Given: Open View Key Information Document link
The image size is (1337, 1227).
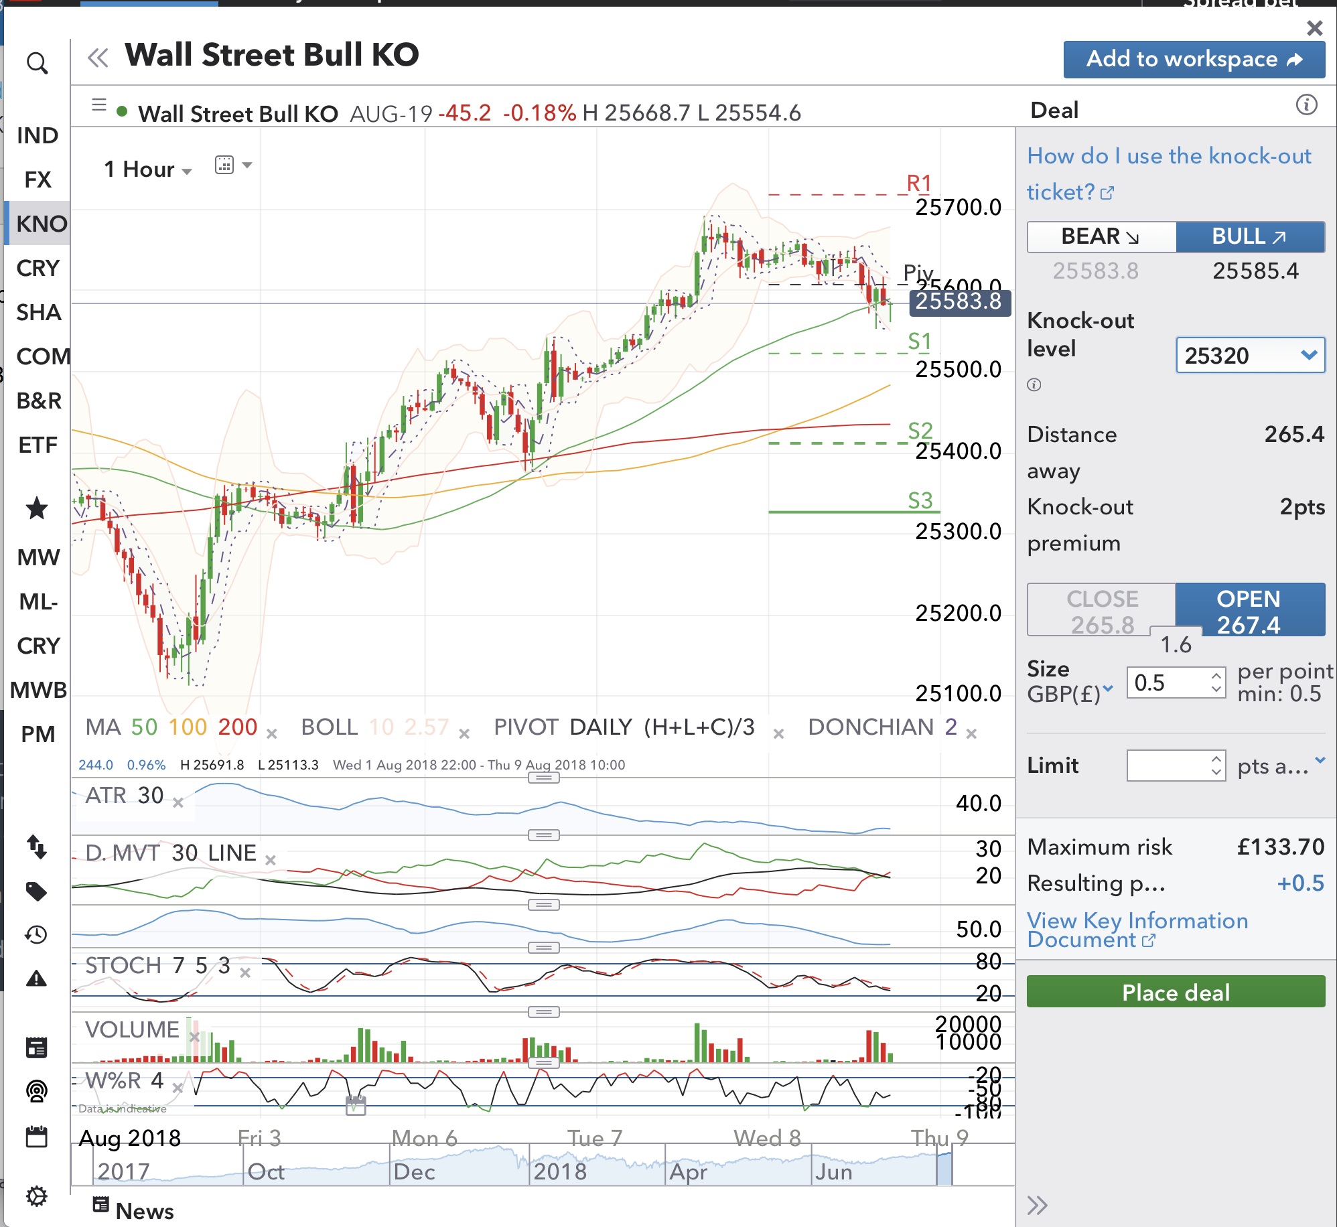Looking at the screenshot, I should pyautogui.click(x=1137, y=930).
